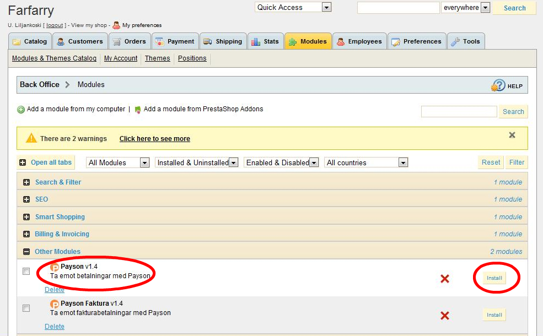The width and height of the screenshot is (543, 336).
Task: Open the My Account submenu link
Action: pos(121,58)
